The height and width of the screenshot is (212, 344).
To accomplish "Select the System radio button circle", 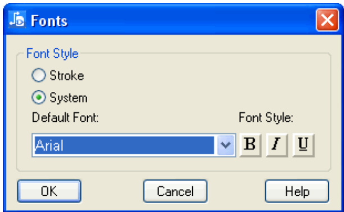I will (39, 97).
